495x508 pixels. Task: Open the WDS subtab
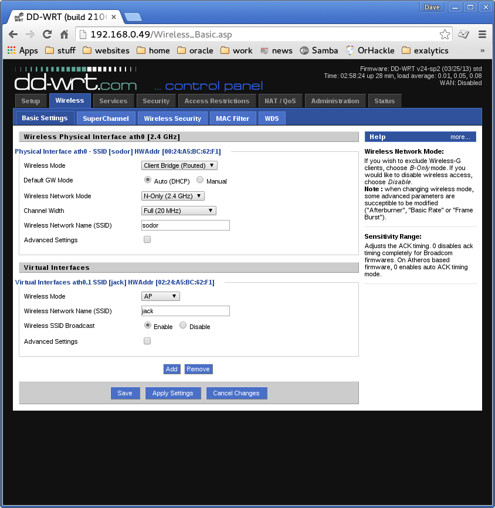click(272, 118)
